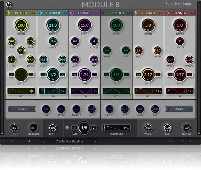The height and width of the screenshot is (170, 201).
Task: Click the global LFO link globe icon
Action: pos(67,128)
